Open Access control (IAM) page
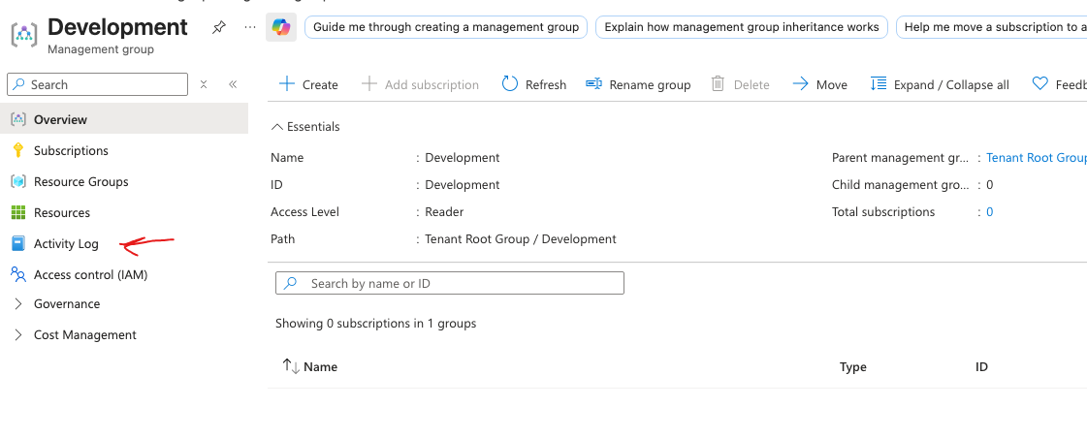 90,274
